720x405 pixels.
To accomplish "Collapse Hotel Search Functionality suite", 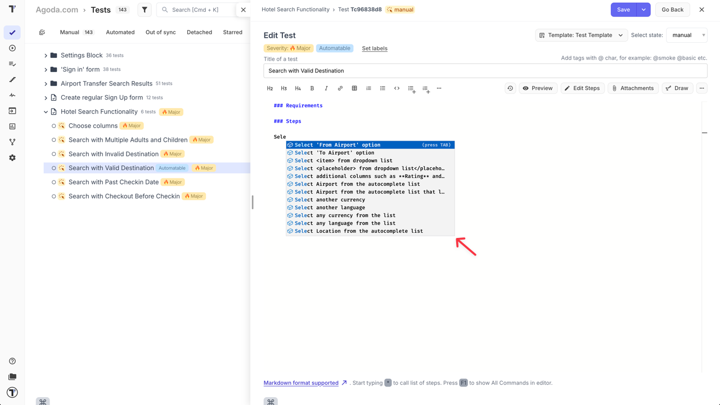I will click(x=46, y=112).
